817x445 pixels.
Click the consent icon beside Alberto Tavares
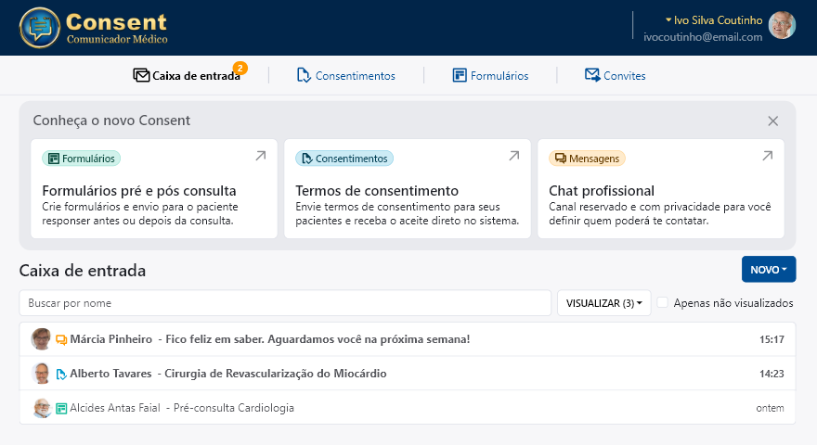tap(61, 374)
